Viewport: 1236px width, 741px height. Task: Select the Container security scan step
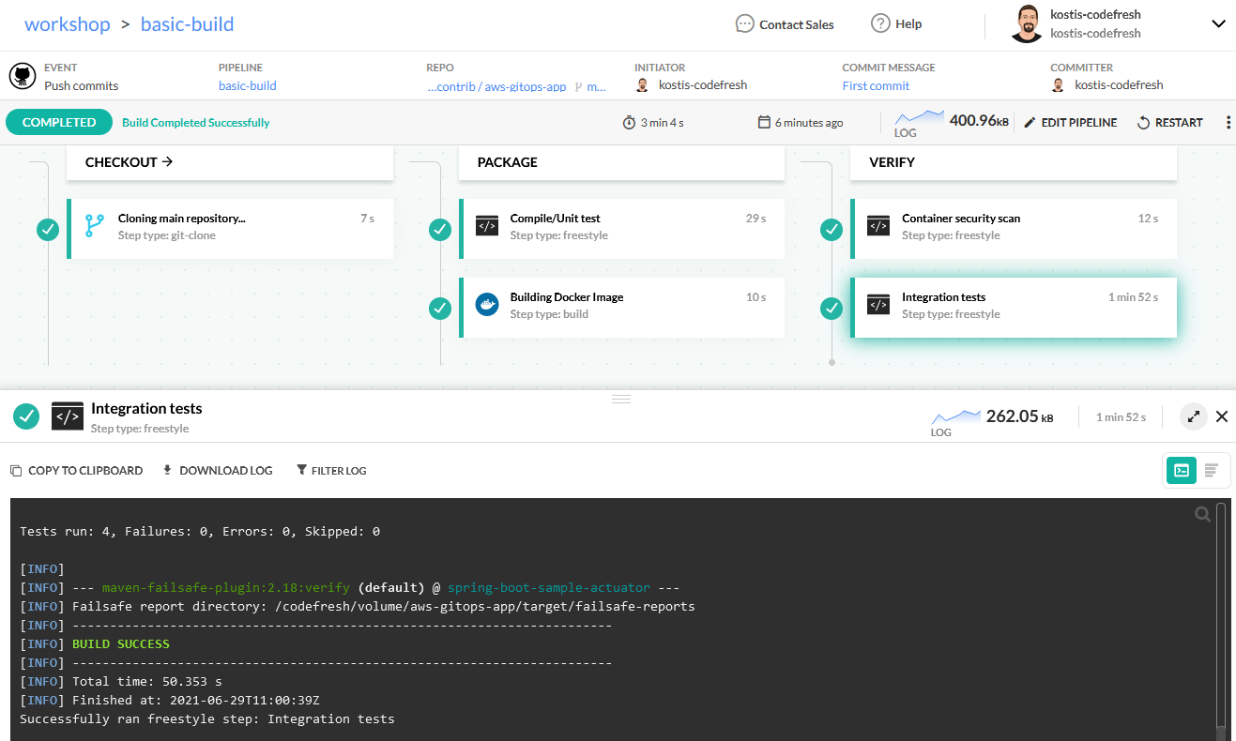[1014, 228]
